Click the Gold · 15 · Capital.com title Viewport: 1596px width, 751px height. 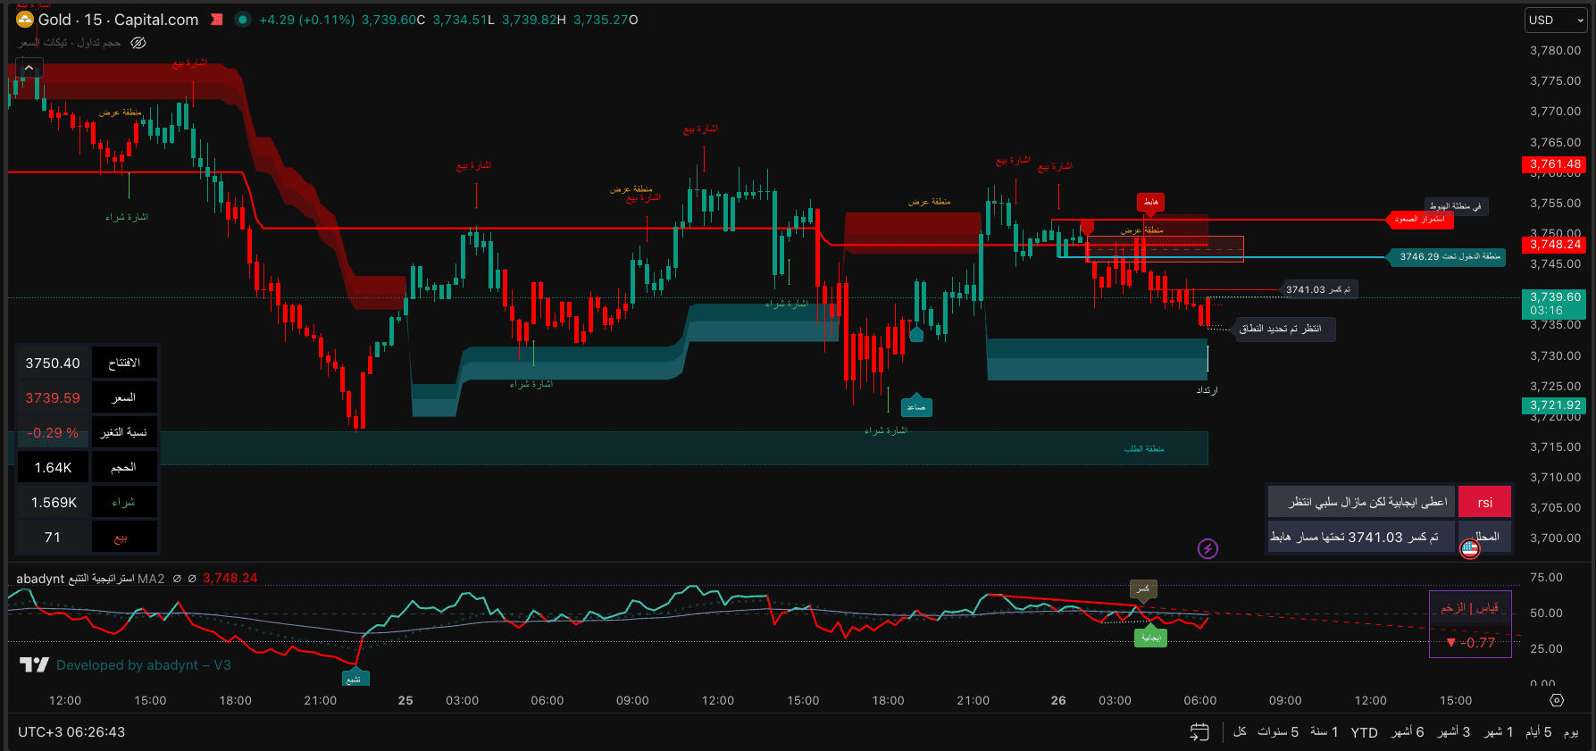118,20
